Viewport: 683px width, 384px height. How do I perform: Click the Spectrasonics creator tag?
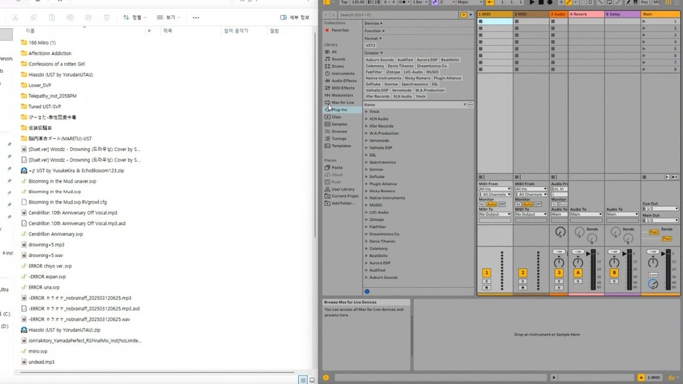click(414, 84)
